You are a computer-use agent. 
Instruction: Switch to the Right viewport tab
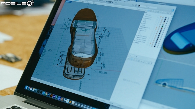click(x=94, y=3)
